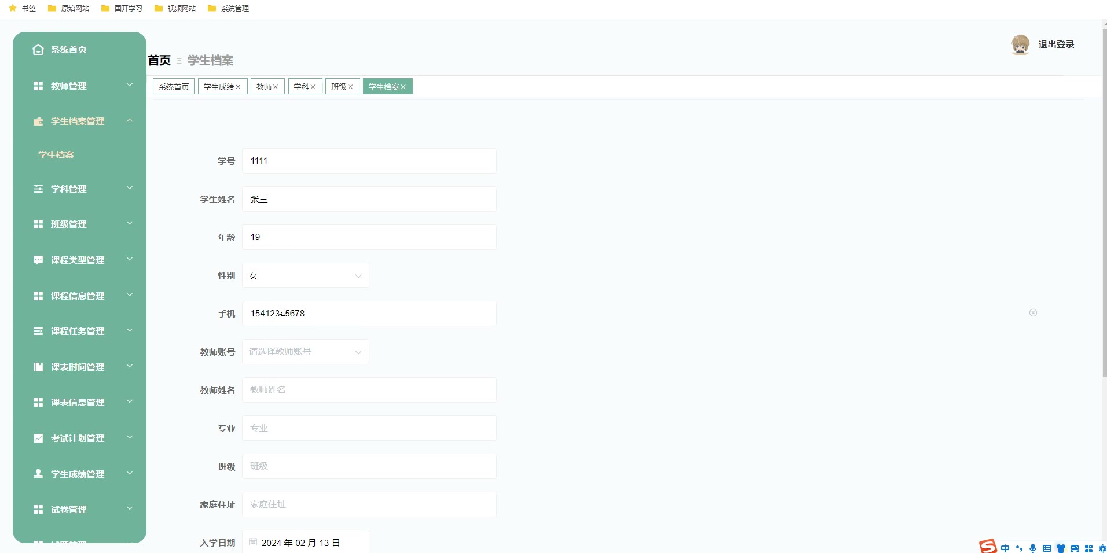The height and width of the screenshot is (553, 1107).
Task: Open 系统首页 via the home icon in the sidebar
Action: (38, 50)
